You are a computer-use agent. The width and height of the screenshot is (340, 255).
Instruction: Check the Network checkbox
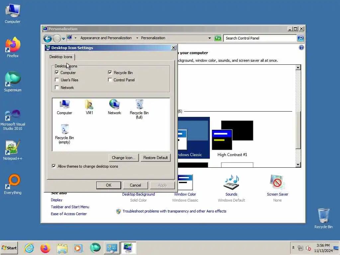(57, 87)
